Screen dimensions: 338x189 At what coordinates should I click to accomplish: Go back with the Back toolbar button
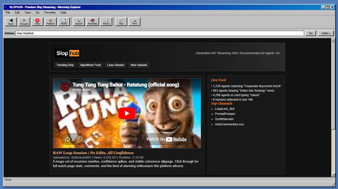[x=11, y=21]
